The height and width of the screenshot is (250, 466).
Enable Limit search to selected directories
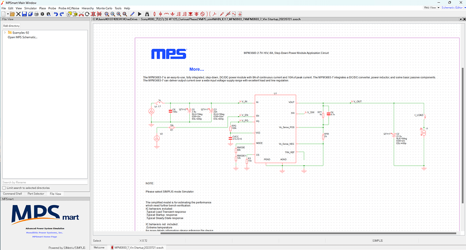point(4,188)
